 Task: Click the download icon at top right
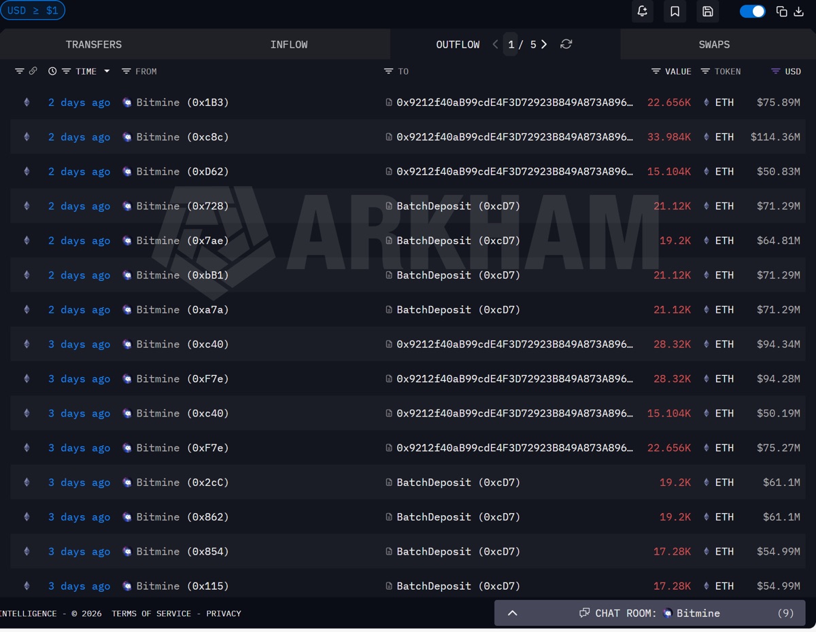(x=798, y=12)
